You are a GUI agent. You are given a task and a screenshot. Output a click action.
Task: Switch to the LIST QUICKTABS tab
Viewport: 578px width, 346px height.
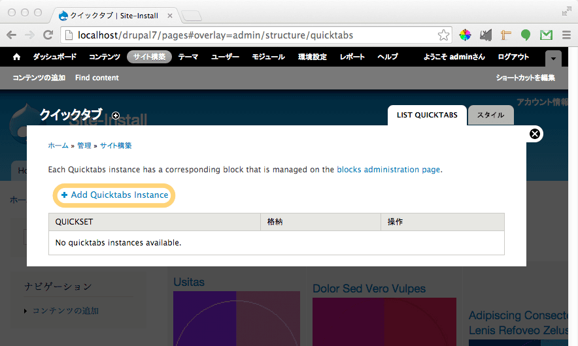click(x=427, y=115)
